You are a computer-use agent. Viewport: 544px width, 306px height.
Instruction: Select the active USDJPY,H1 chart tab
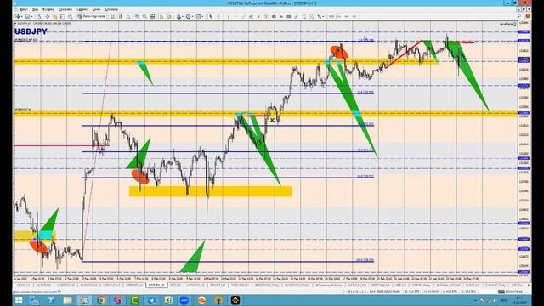156,286
